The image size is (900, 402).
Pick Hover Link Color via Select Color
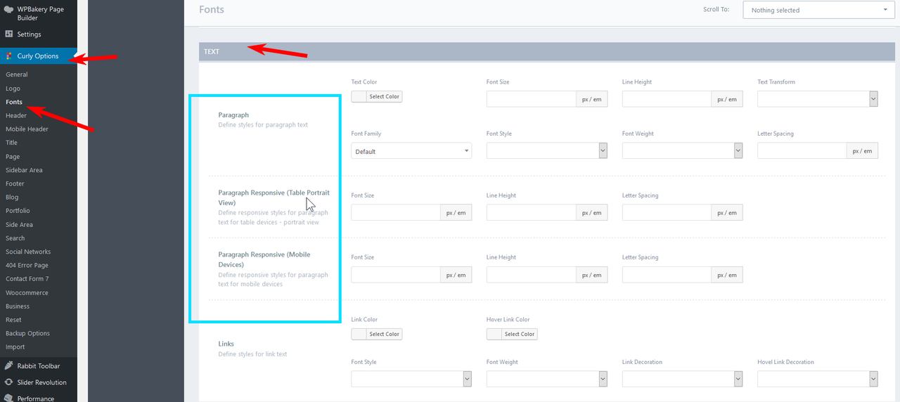(512, 334)
